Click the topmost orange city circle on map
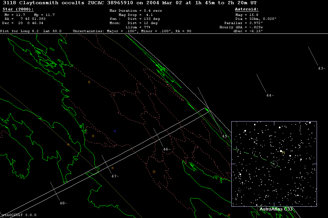328x218 pixels. [89, 82]
